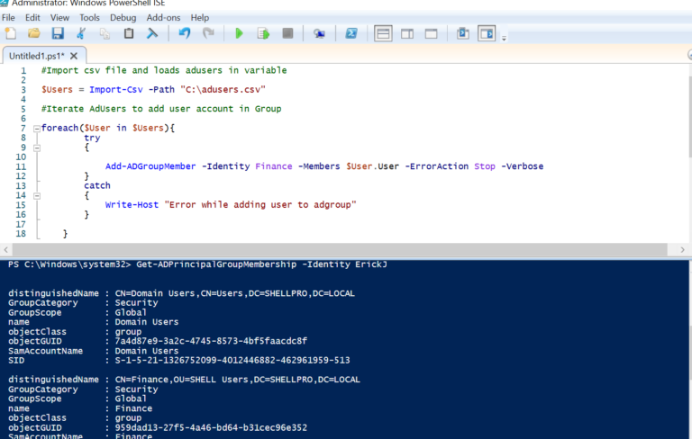Image resolution: width=692 pixels, height=439 pixels.
Task: Click the objectGUID 959dad13 value in console
Action: click(x=211, y=428)
